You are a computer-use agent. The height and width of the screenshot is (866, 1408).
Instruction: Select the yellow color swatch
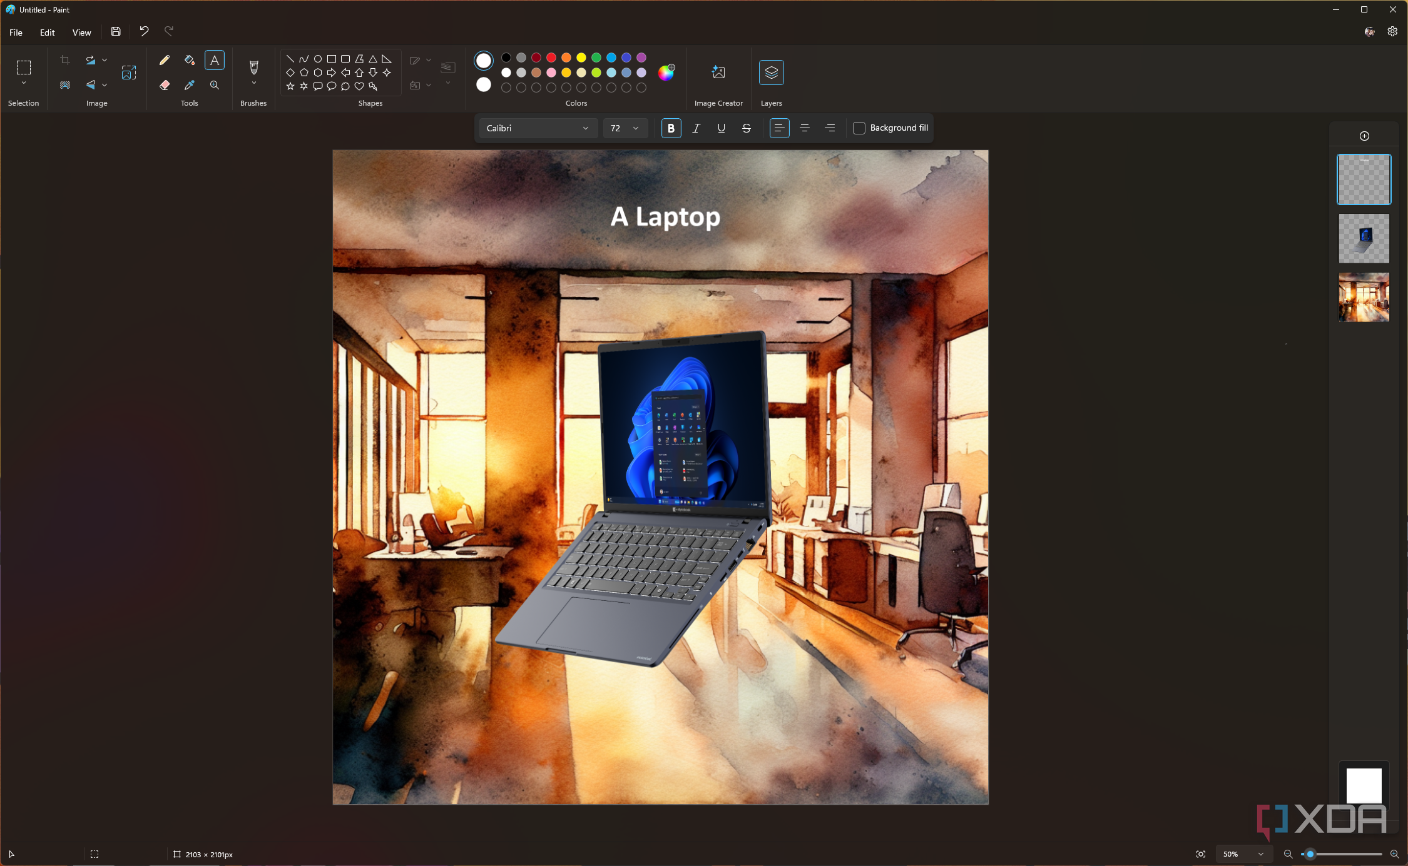click(581, 58)
